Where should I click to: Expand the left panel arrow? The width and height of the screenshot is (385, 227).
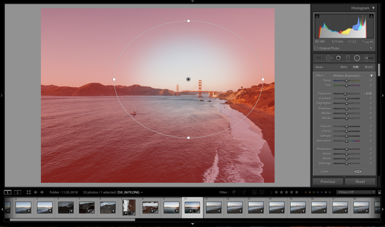[x=1, y=95]
